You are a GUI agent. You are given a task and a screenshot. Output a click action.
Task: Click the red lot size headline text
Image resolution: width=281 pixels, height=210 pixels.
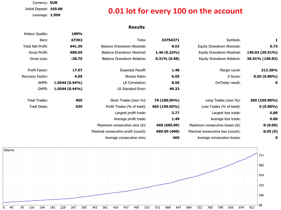tap(175, 11)
